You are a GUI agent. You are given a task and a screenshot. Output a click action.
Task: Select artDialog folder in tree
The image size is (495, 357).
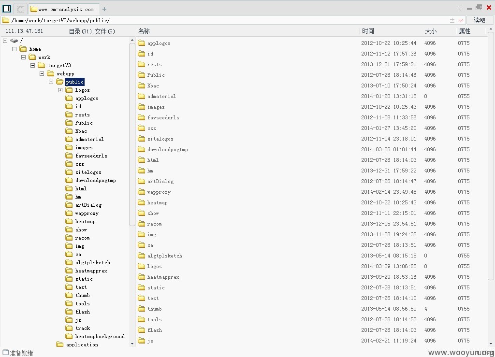(88, 205)
